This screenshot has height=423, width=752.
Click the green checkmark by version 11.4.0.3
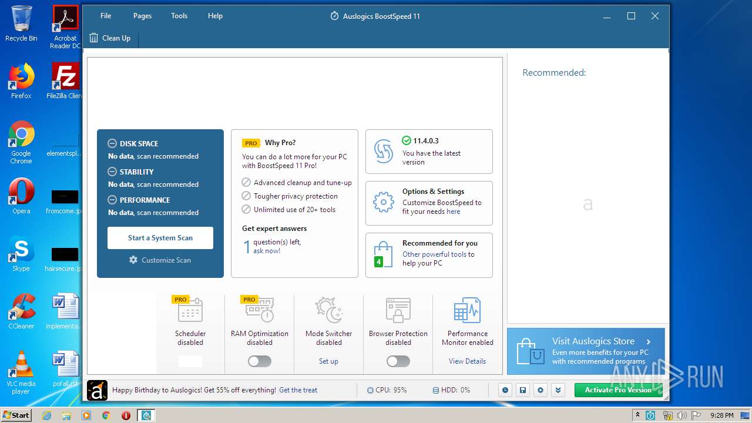coord(407,140)
